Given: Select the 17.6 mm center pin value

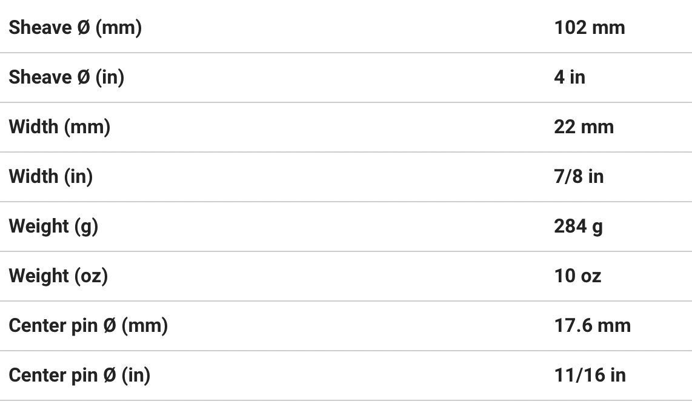Looking at the screenshot, I should (x=592, y=326).
